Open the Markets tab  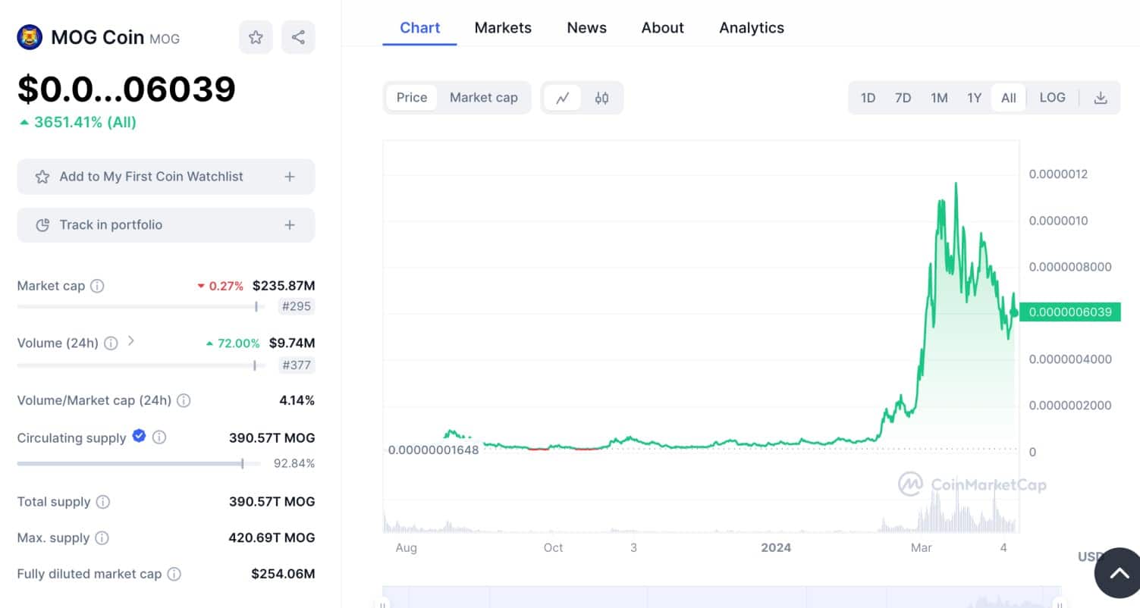[x=503, y=28]
